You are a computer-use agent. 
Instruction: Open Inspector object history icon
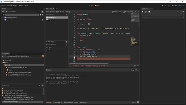click(x=183, y=12)
